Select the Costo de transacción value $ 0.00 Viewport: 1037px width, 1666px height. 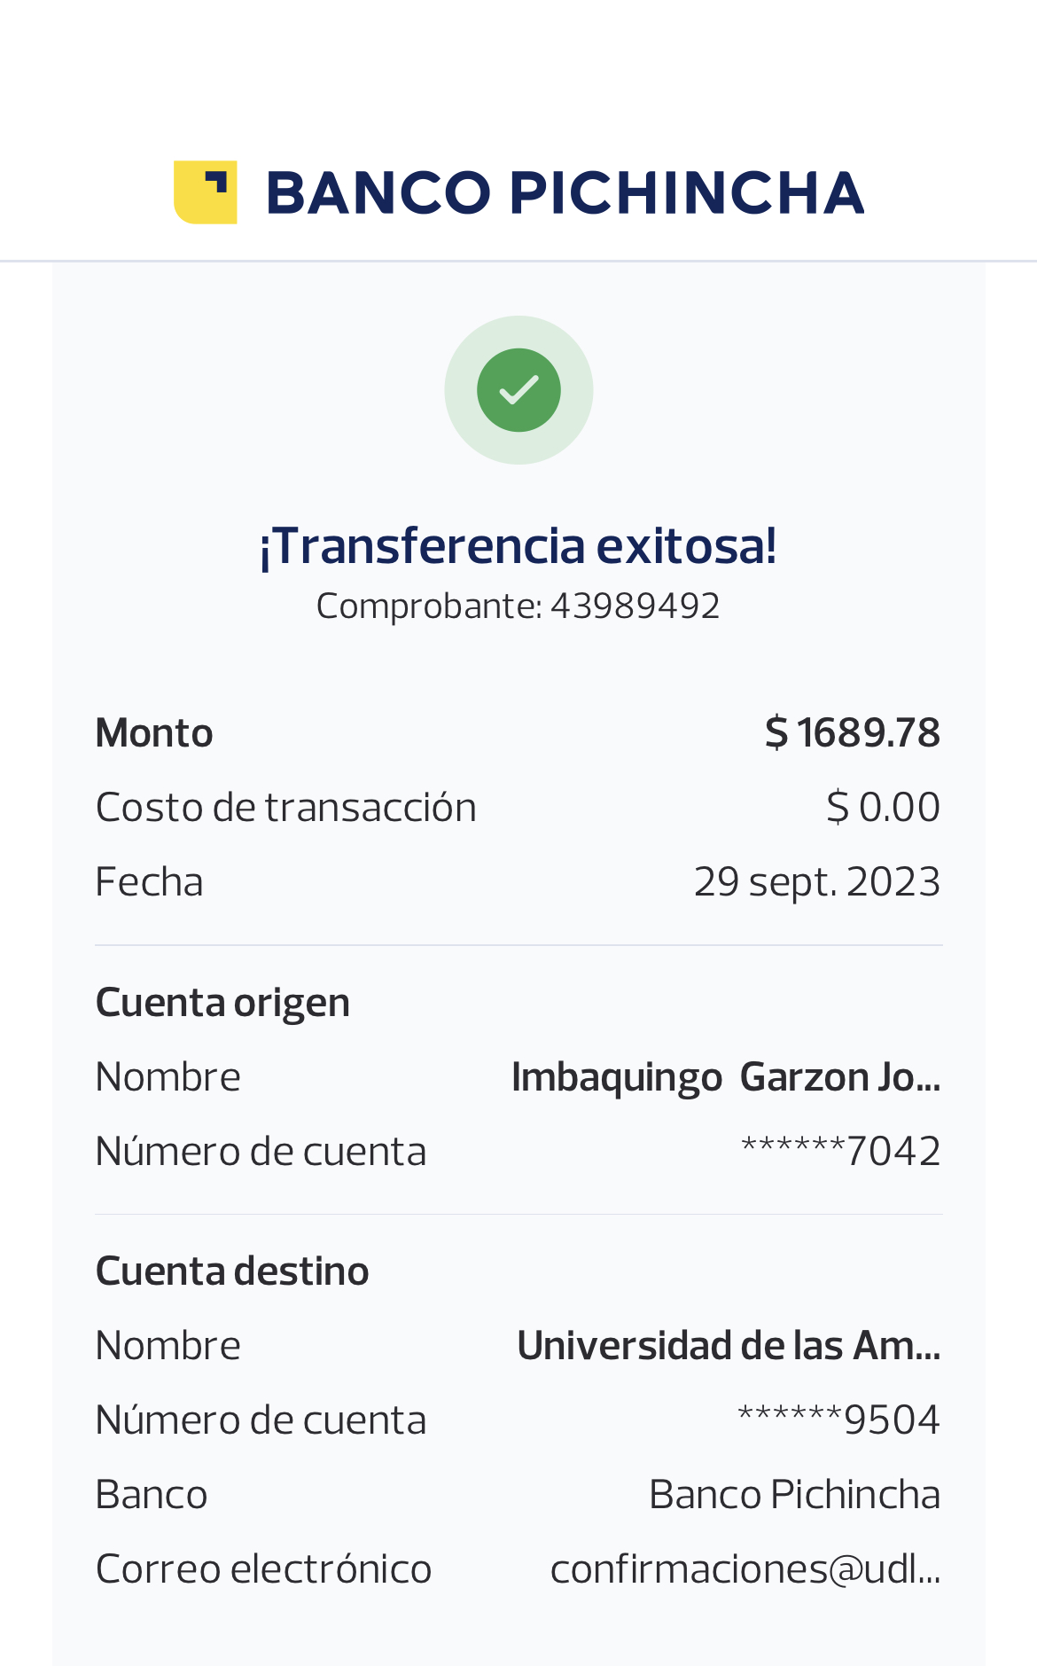[883, 808]
